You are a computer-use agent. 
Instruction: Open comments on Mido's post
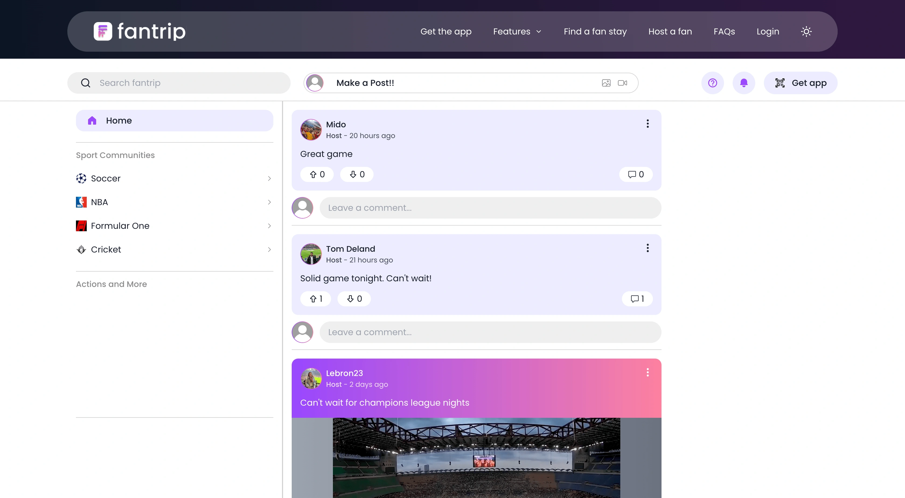point(636,174)
